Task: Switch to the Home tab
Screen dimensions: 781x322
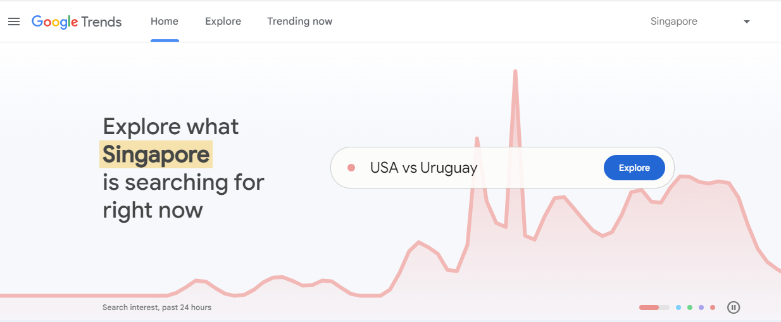Action: [165, 22]
